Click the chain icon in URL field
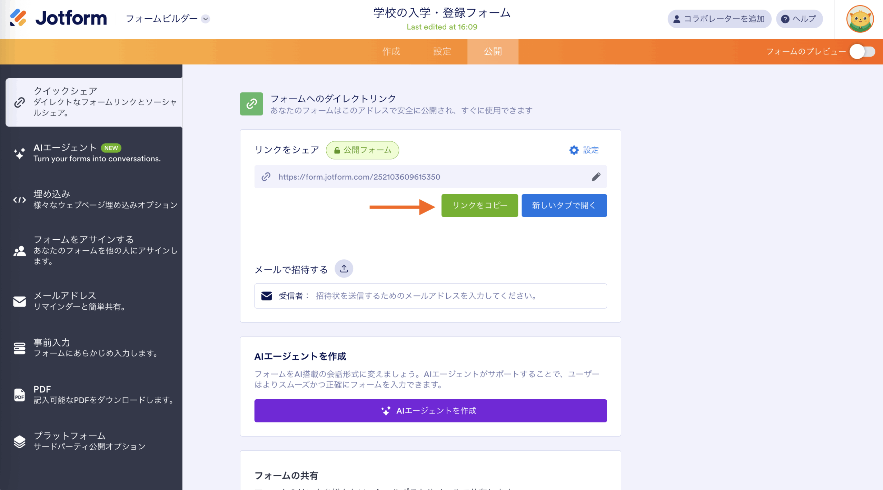 pyautogui.click(x=266, y=177)
